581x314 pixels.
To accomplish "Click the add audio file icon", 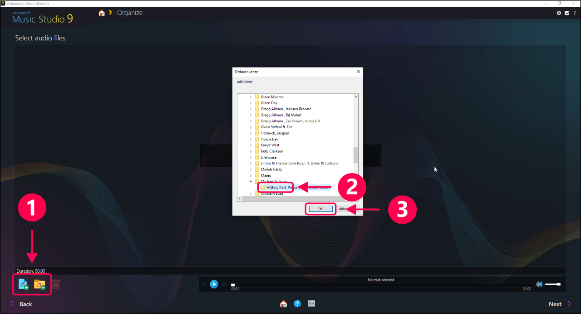I will coord(23,285).
